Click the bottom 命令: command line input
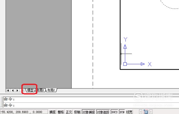 (x=91, y=105)
